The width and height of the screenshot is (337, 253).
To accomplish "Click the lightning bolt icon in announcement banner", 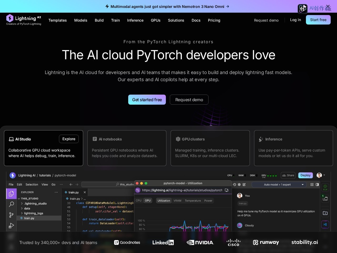I will coord(107,6).
